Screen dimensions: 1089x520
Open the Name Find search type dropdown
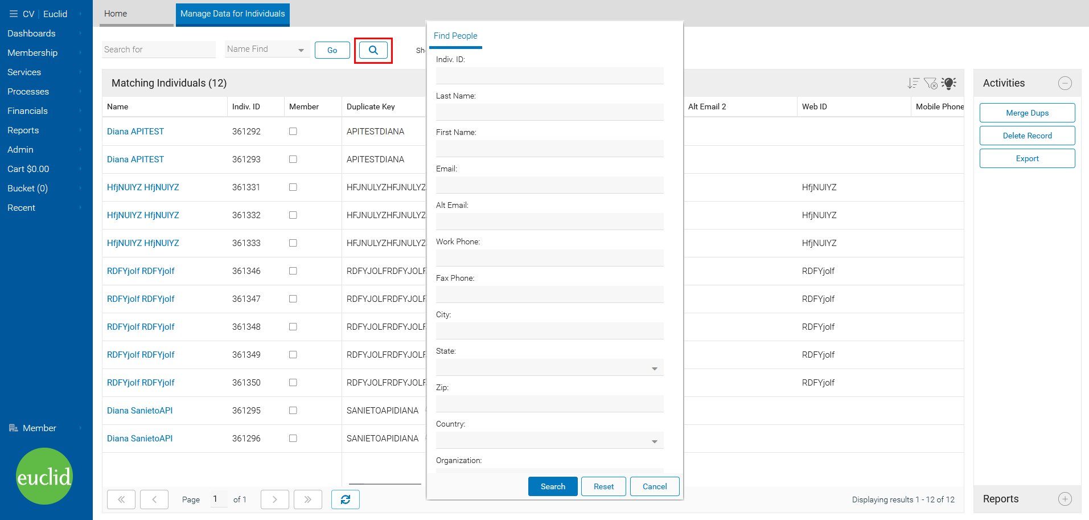(267, 50)
